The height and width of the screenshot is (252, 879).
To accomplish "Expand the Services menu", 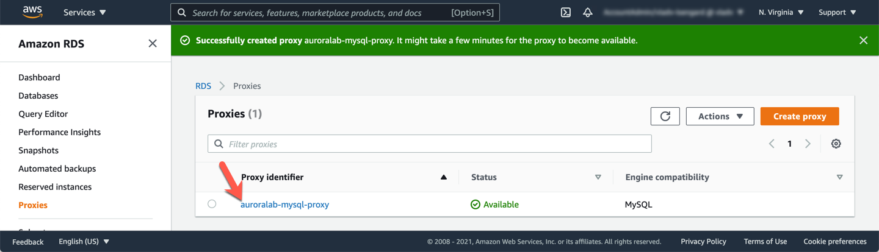I will point(84,12).
